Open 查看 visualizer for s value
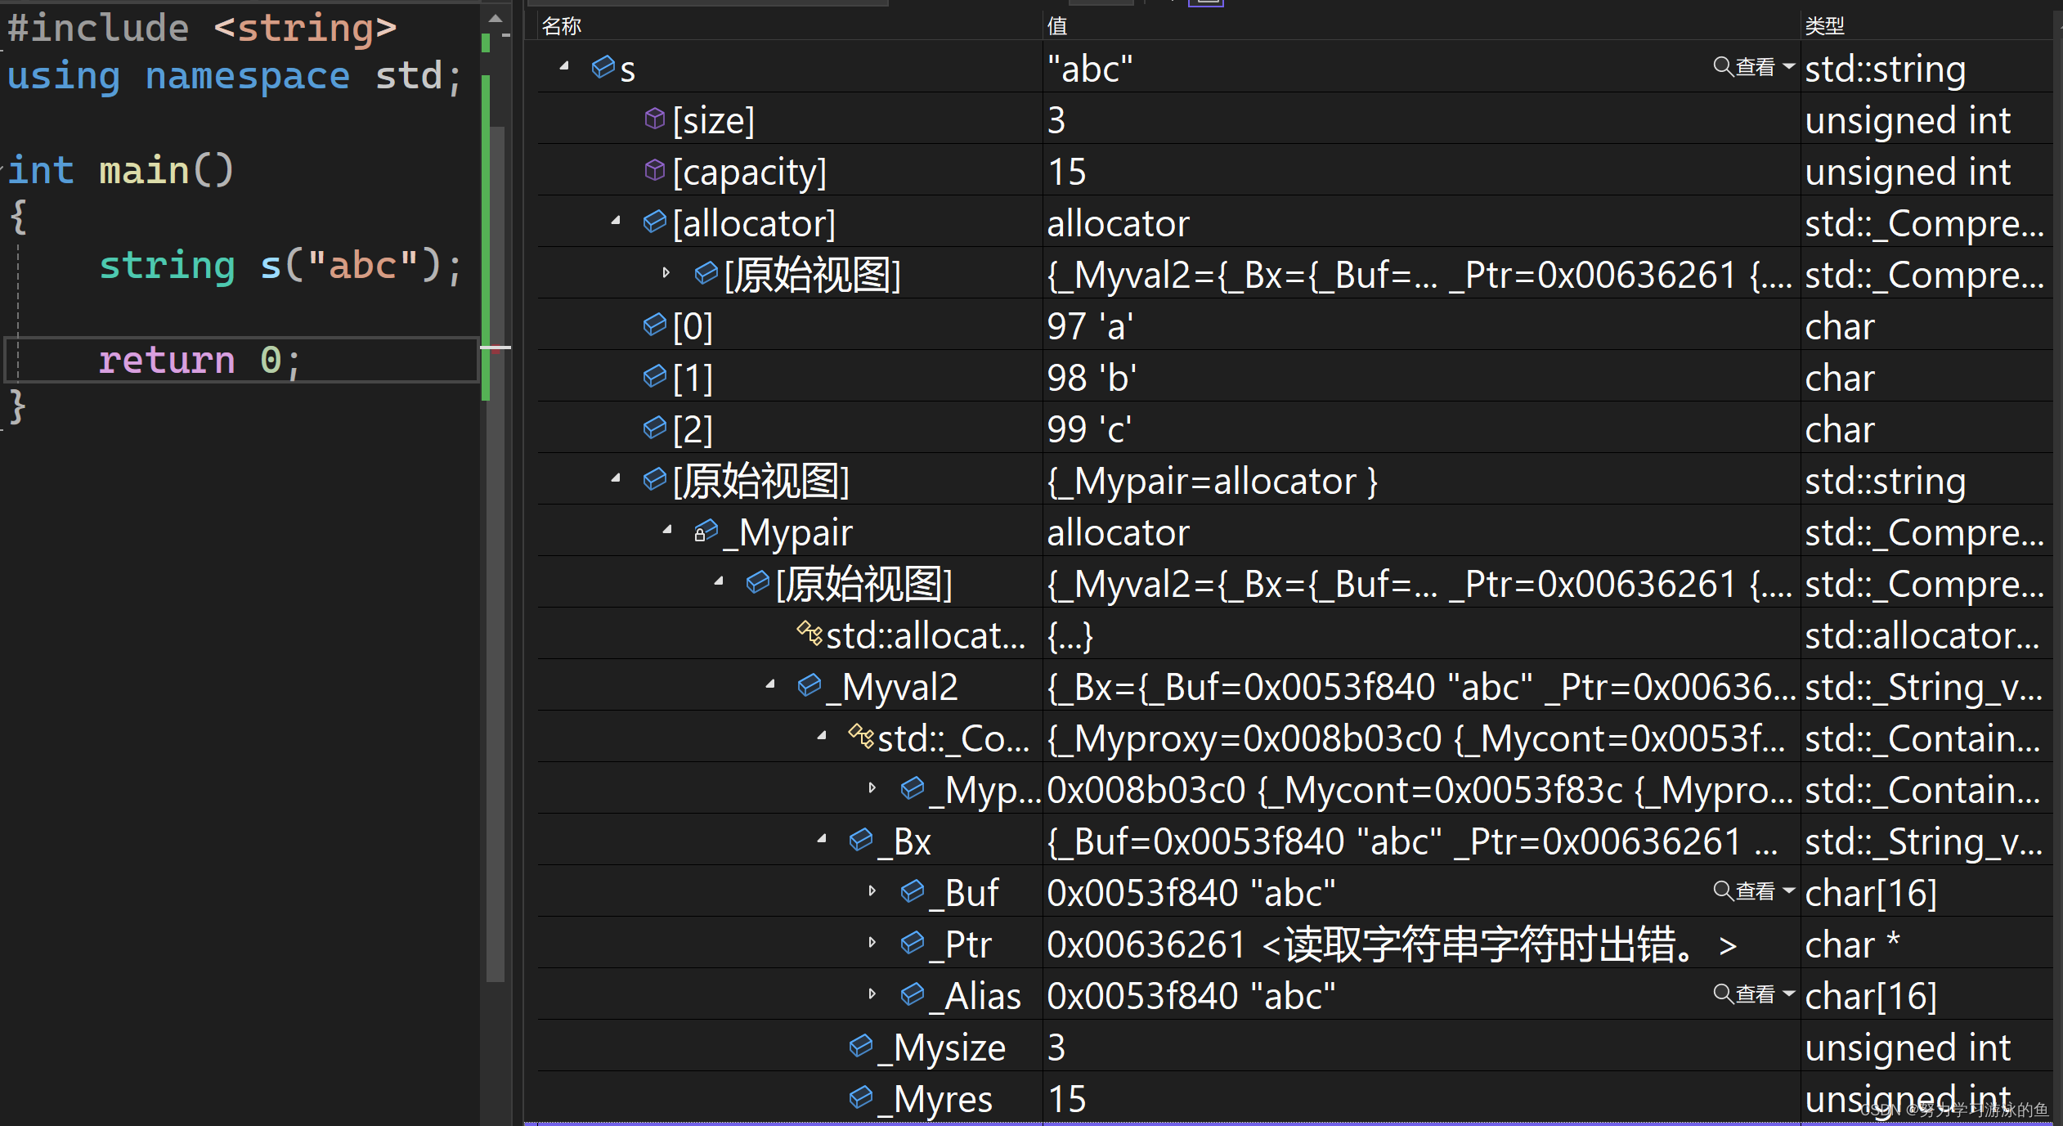This screenshot has width=2063, height=1126. click(1744, 67)
